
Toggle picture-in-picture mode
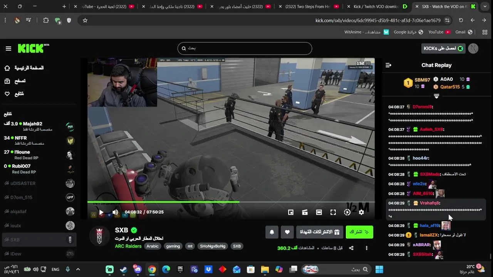(291, 212)
